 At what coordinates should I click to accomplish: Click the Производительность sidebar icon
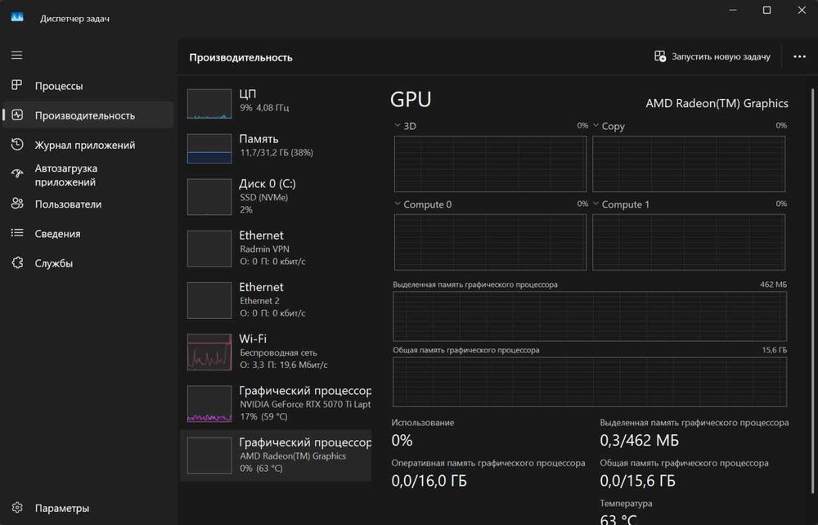point(17,114)
